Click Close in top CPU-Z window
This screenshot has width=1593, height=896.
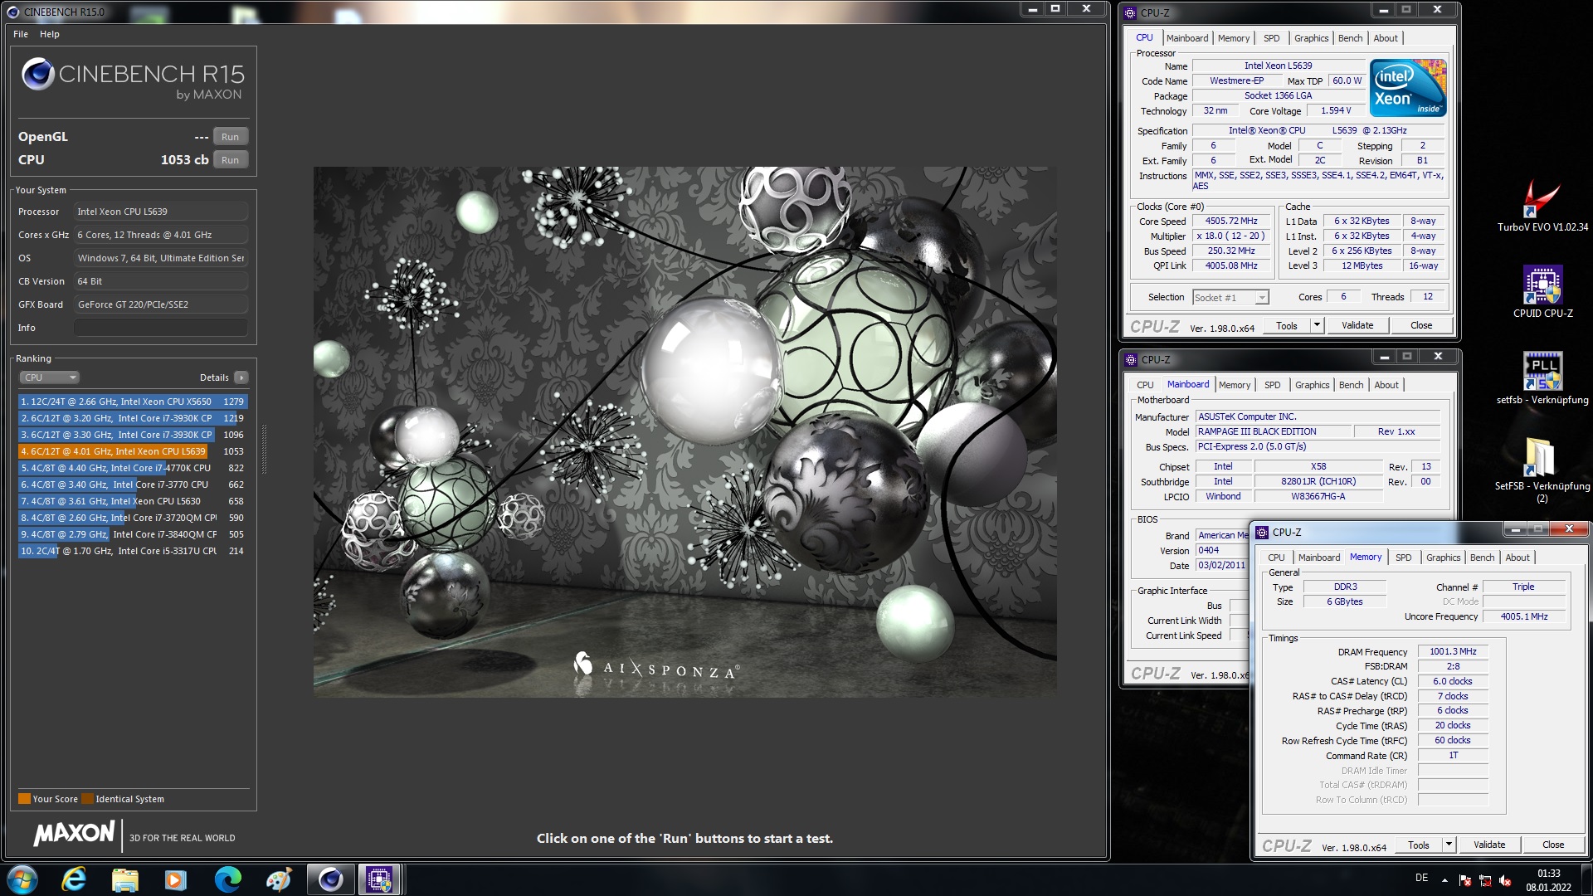coord(1421,325)
